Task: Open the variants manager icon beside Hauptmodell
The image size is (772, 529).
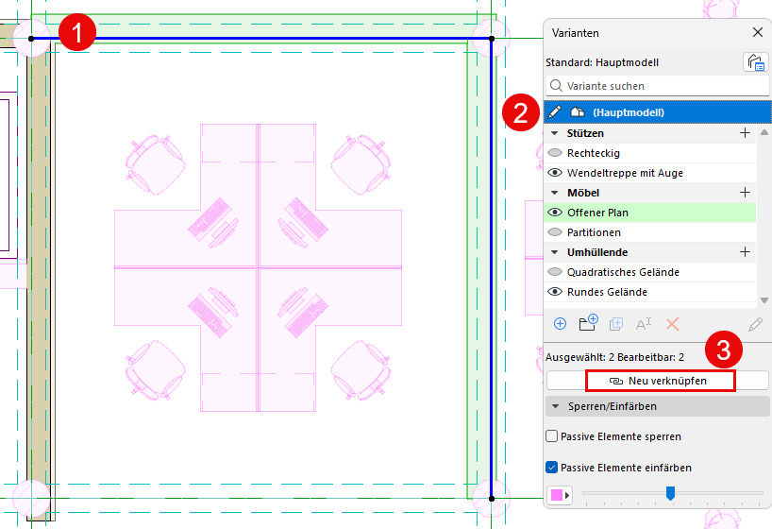Action: pos(755,62)
